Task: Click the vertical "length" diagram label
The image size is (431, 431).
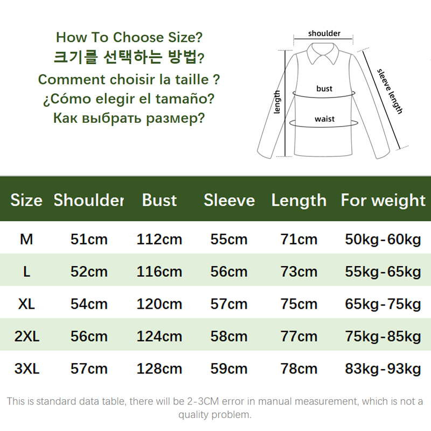Action: [x=277, y=102]
